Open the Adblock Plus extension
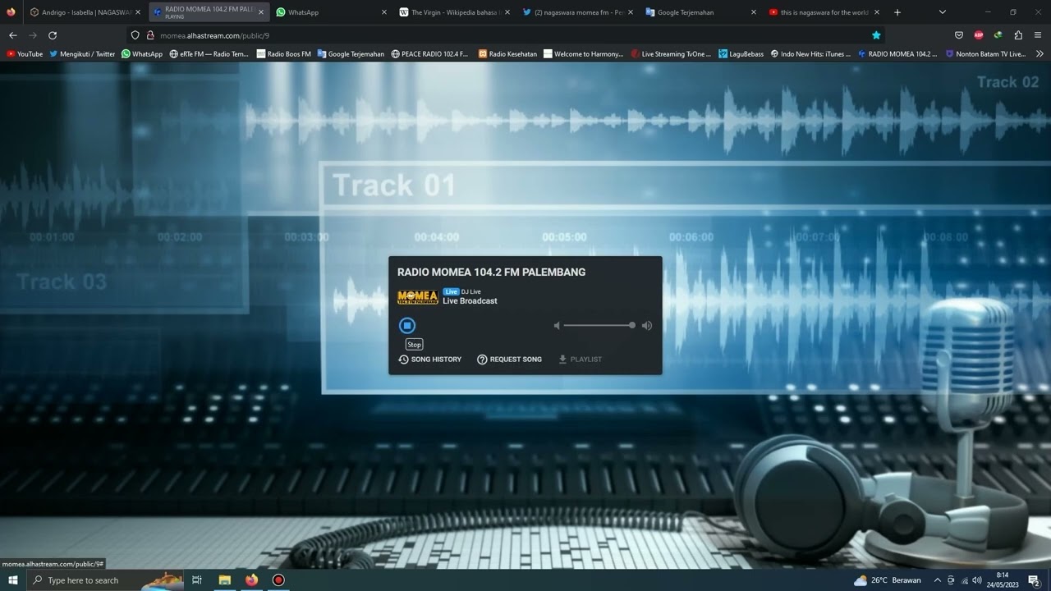The width and height of the screenshot is (1051, 591). (979, 35)
